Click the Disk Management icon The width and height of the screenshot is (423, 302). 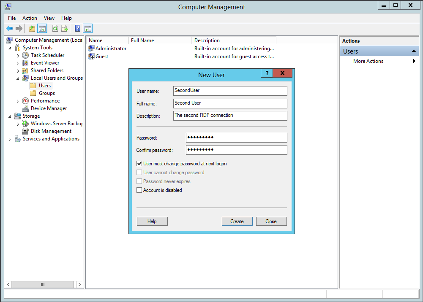point(25,131)
